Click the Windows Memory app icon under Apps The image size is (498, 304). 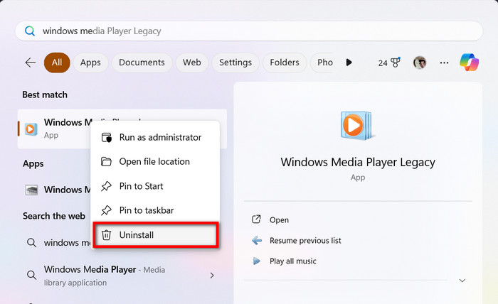[31, 190]
